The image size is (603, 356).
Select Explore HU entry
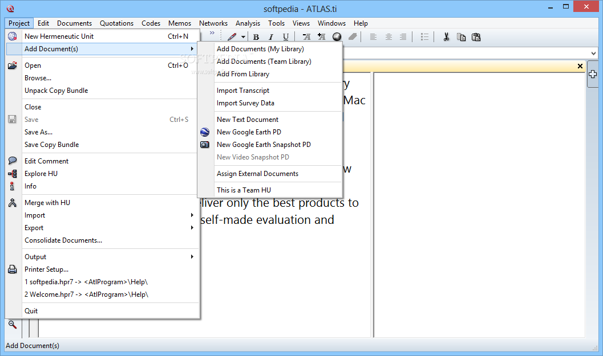click(102, 174)
